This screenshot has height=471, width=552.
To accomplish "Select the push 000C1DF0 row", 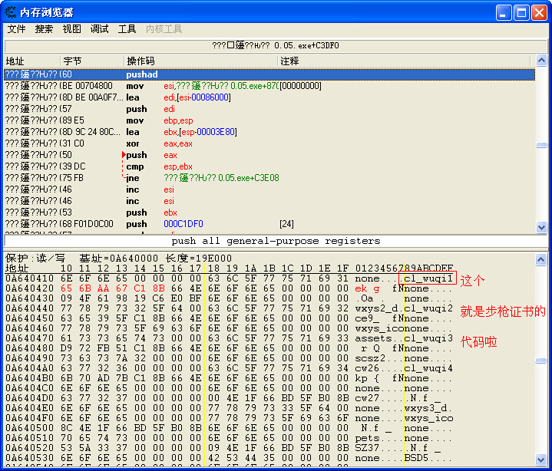I will point(269,224).
